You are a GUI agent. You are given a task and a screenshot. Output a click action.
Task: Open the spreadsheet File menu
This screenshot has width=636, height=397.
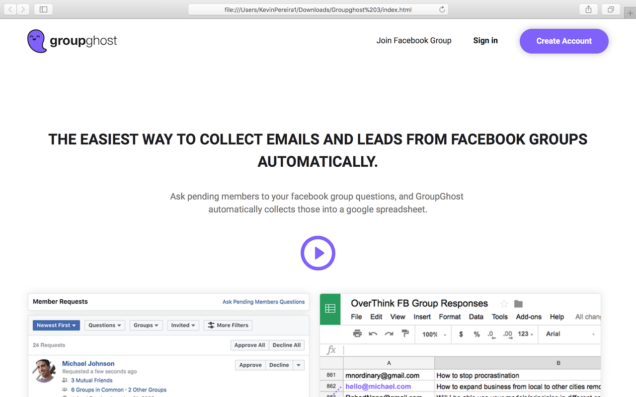[356, 317]
